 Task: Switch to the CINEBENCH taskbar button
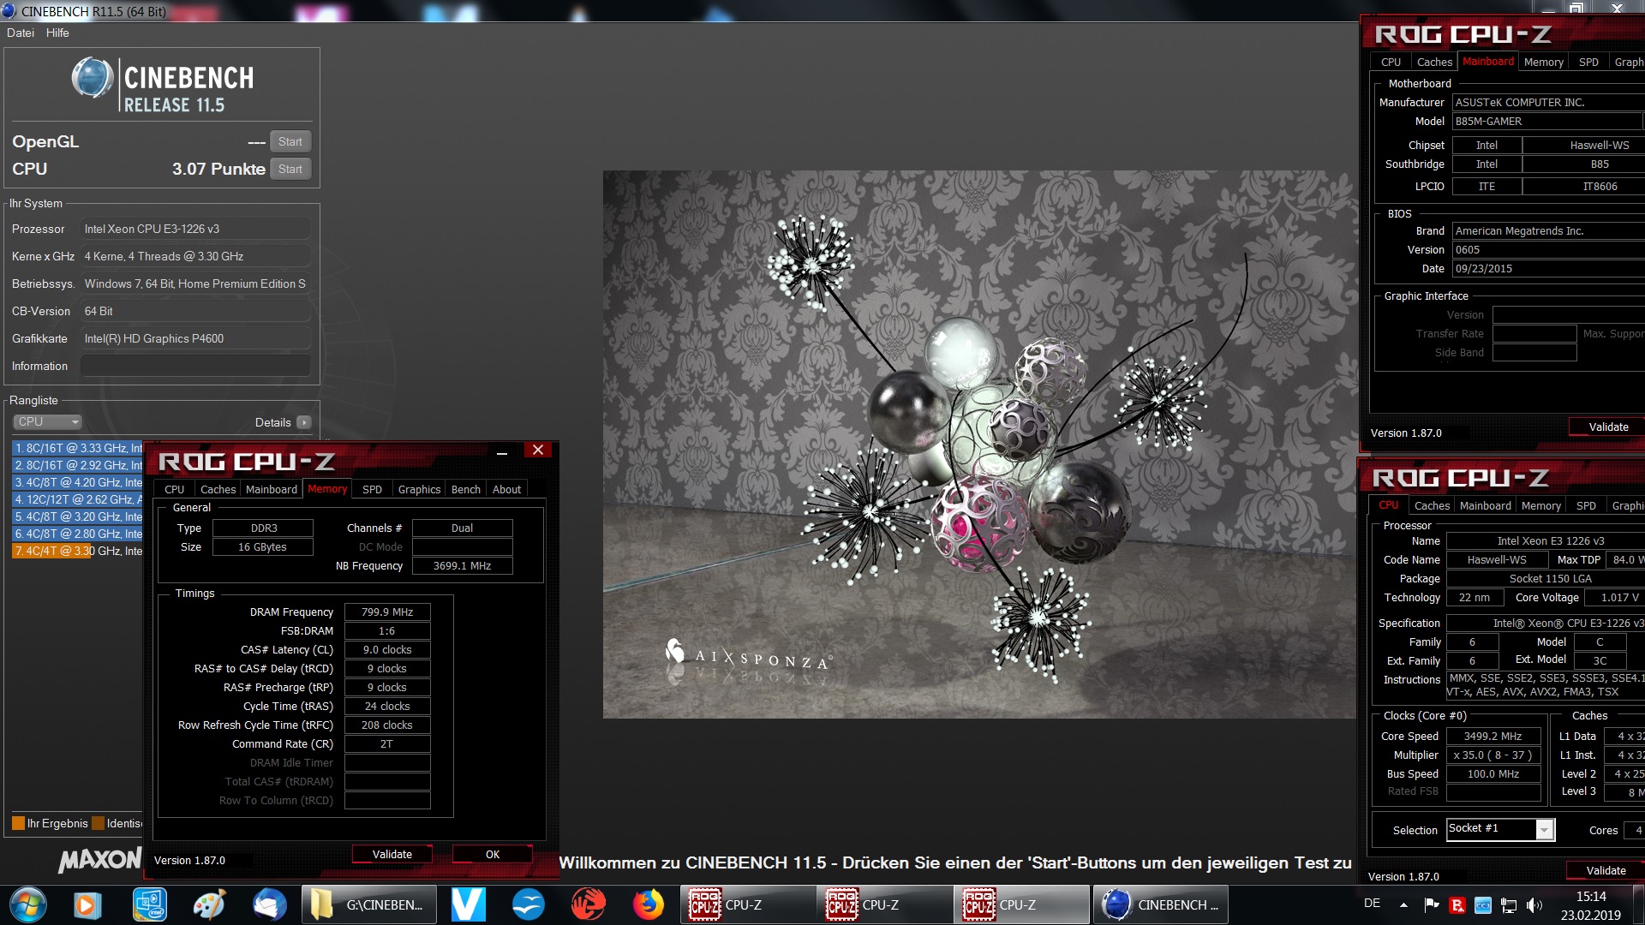1162,904
